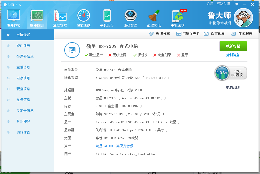This screenshot has height=174, width=260.
Task: Open 手机回收 phone recycling with HOT badge
Action: coord(177,17)
